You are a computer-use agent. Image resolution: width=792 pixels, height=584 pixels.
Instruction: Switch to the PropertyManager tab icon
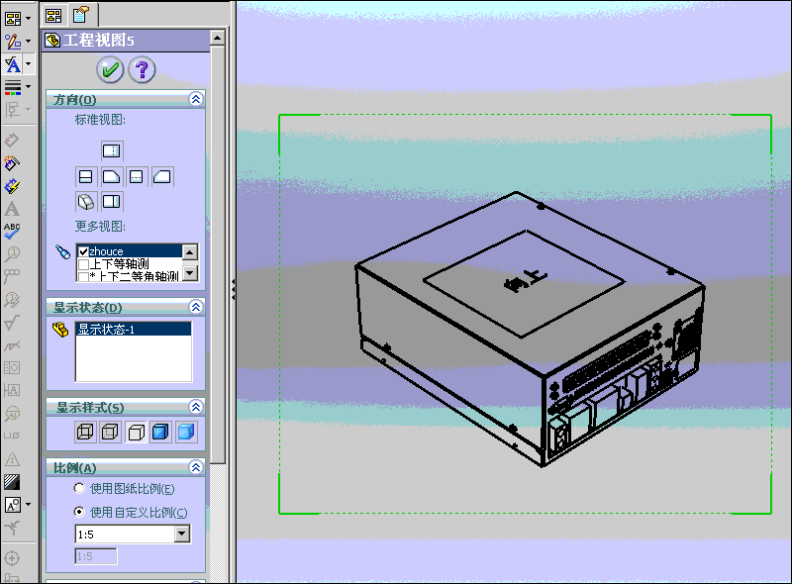(x=80, y=15)
